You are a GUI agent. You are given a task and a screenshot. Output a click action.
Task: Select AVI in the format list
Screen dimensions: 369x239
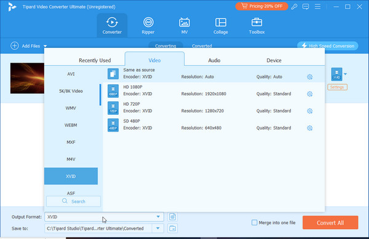tap(71, 74)
